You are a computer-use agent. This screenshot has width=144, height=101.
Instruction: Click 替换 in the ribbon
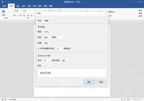click(140, 13)
